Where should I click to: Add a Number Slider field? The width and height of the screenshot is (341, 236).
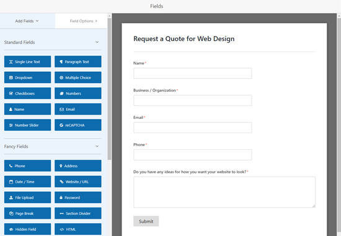click(x=27, y=125)
